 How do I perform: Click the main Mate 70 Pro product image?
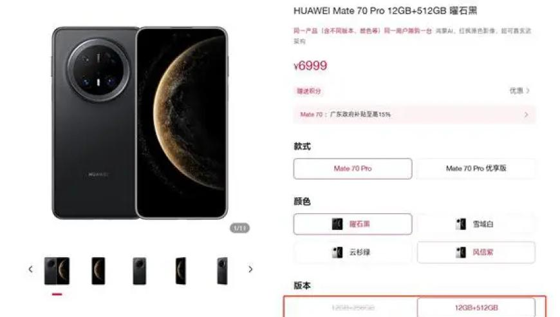pyautogui.click(x=140, y=122)
